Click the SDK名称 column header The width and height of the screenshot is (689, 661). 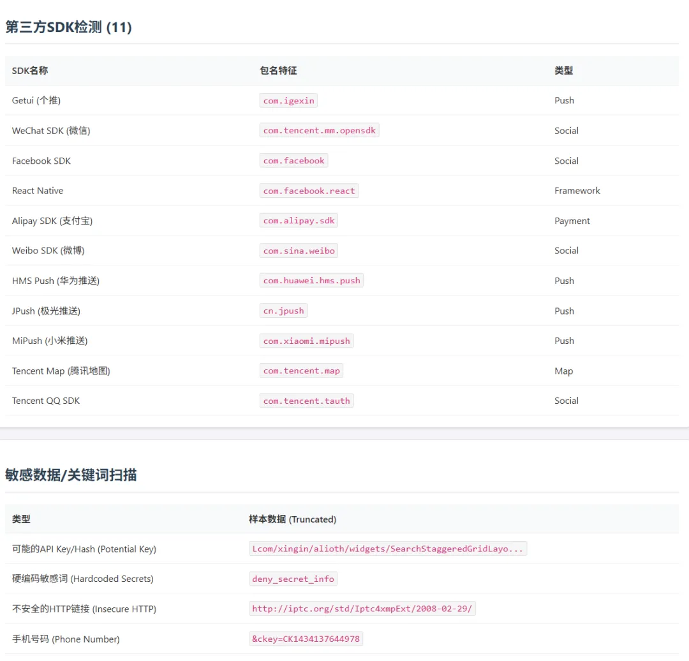click(x=30, y=70)
